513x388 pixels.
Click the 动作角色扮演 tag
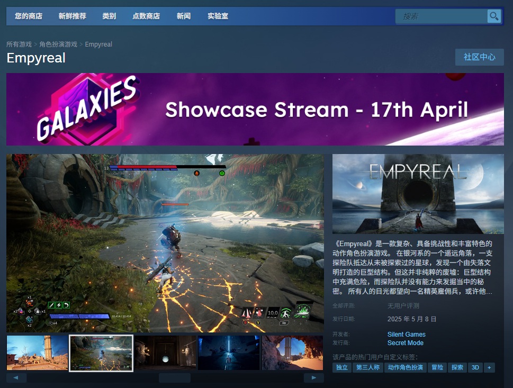[406, 367]
